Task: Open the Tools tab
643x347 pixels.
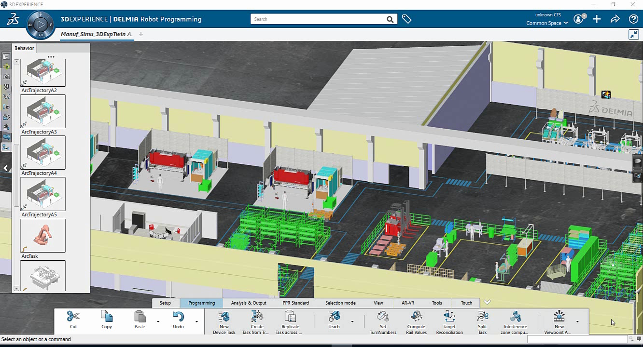Action: click(x=437, y=303)
